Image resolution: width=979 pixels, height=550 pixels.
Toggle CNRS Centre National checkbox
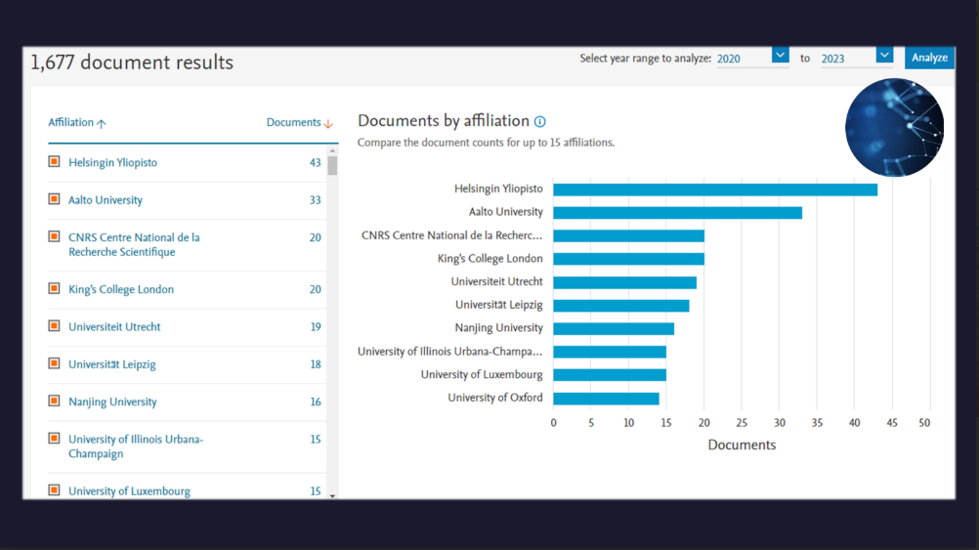click(55, 236)
